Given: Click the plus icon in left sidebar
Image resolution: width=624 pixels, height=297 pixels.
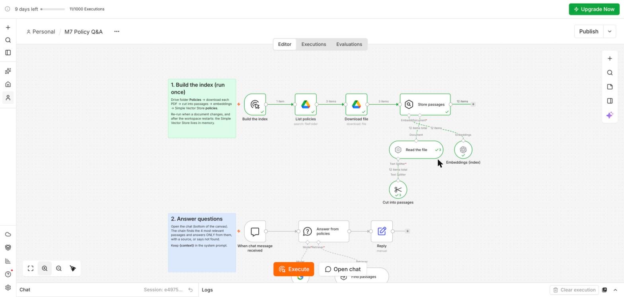Looking at the screenshot, I should [x=8, y=27].
